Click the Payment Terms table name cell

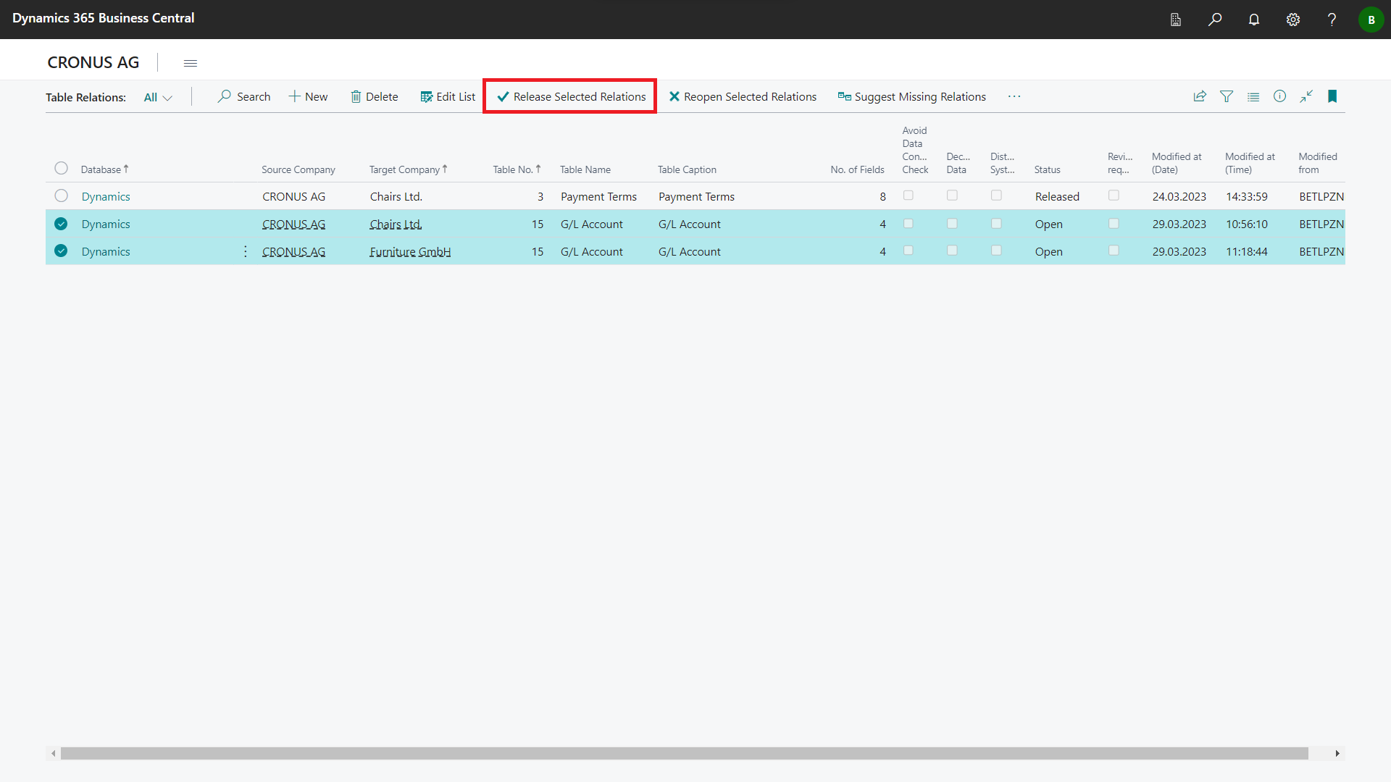[598, 197]
